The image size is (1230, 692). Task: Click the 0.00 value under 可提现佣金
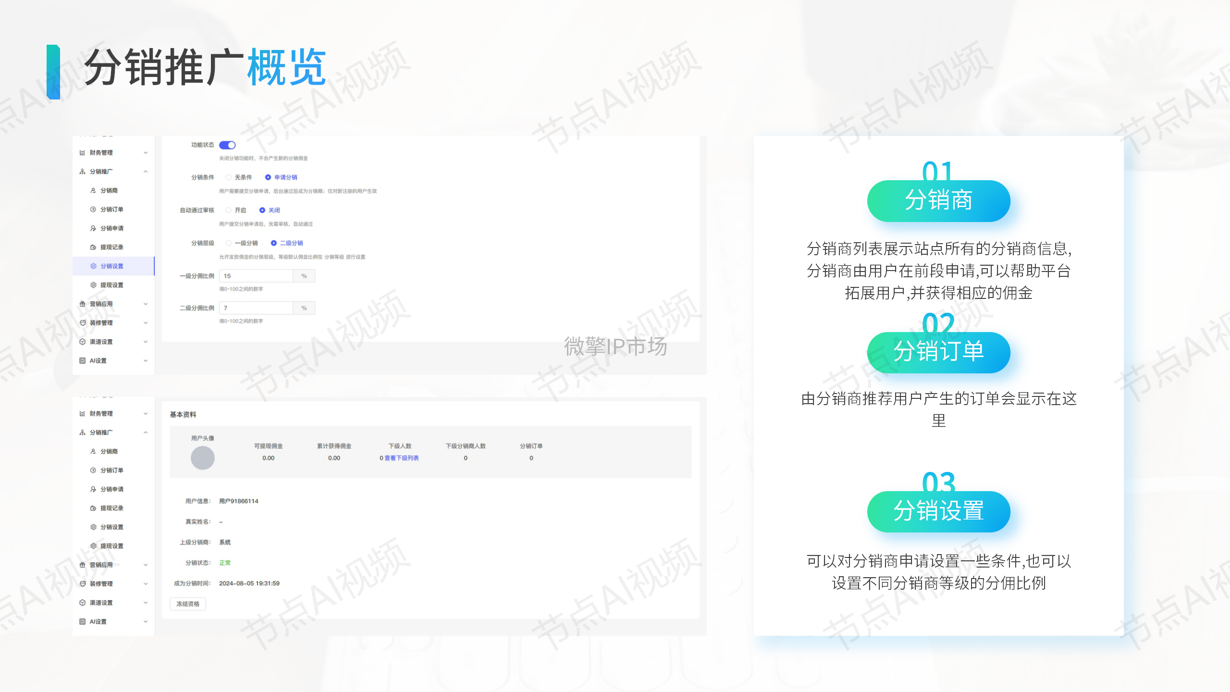[x=269, y=458]
